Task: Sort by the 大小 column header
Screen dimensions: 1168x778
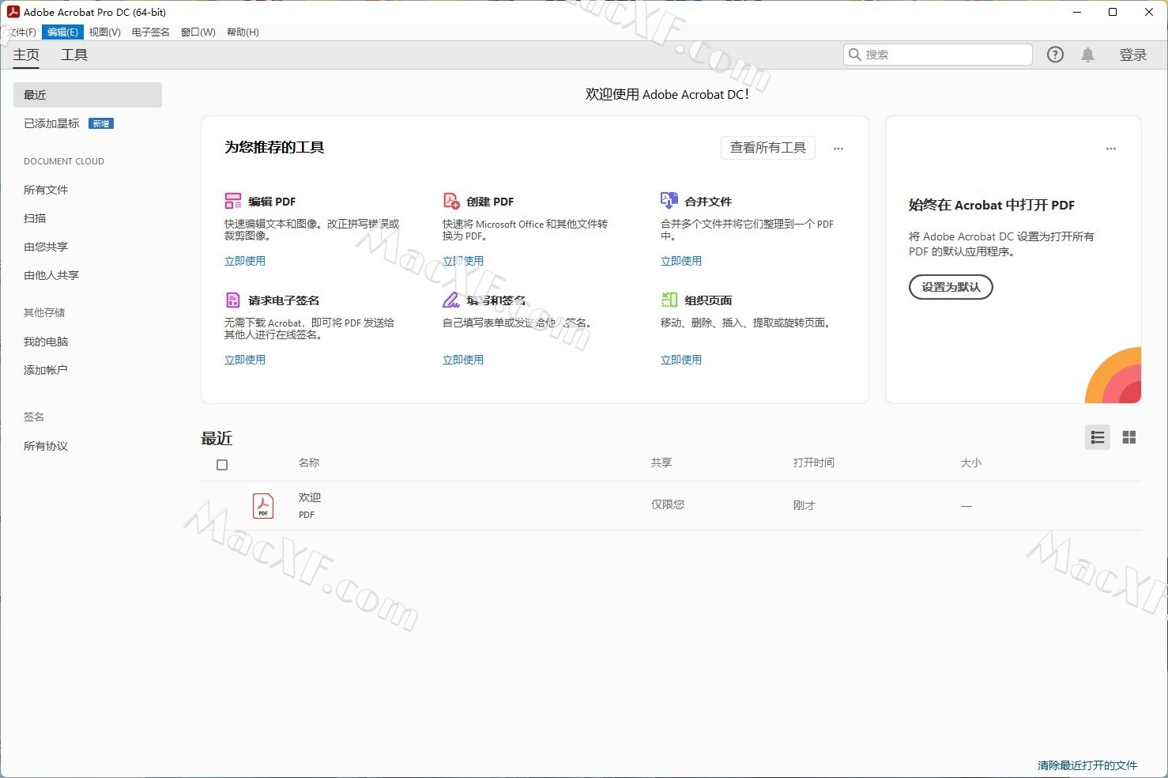Action: point(971,463)
